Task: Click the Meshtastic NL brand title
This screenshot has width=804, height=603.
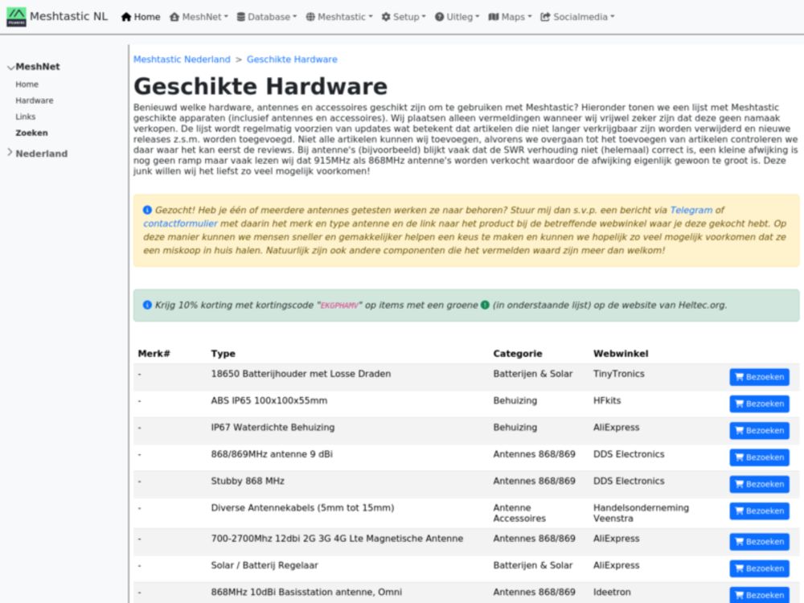Action: [68, 16]
